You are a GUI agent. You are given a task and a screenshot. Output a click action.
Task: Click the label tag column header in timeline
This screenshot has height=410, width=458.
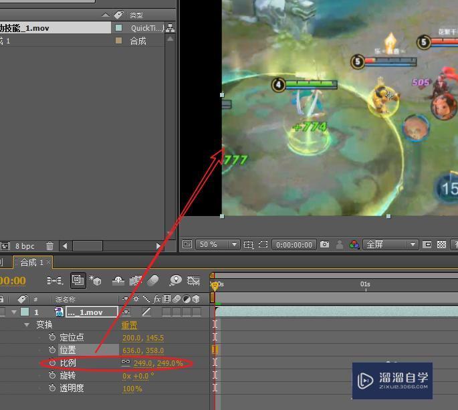click(x=22, y=299)
